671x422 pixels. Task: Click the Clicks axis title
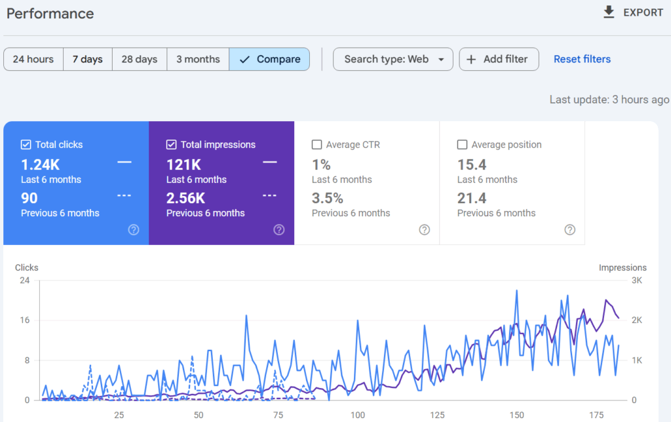pos(26,267)
